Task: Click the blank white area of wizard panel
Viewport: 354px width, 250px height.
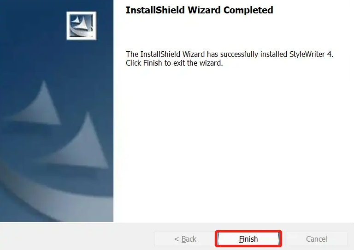Action: point(232,145)
